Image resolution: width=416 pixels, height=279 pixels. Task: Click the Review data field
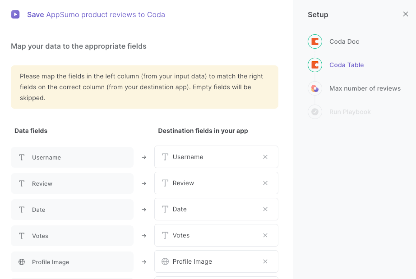[72, 184]
